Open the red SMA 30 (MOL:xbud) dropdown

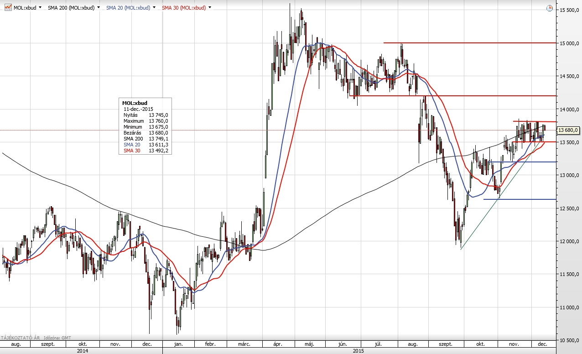pos(210,8)
